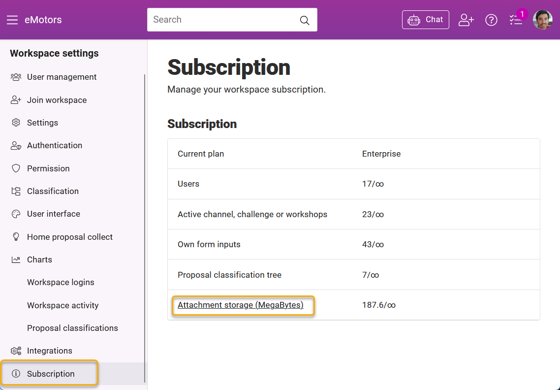Viewport: 560px width, 390px height.
Task: Open the hamburger menu icon
Action: pos(12,20)
